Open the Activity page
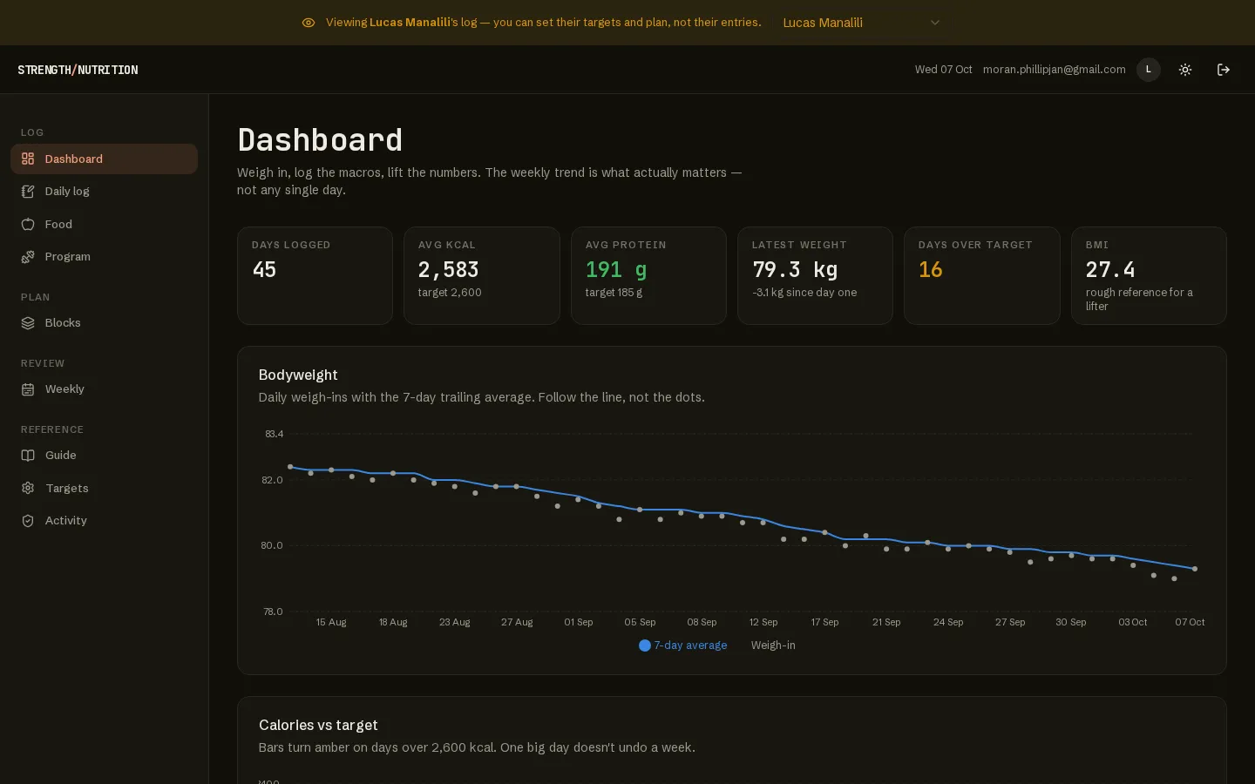This screenshot has height=784, width=1255. 104,520
